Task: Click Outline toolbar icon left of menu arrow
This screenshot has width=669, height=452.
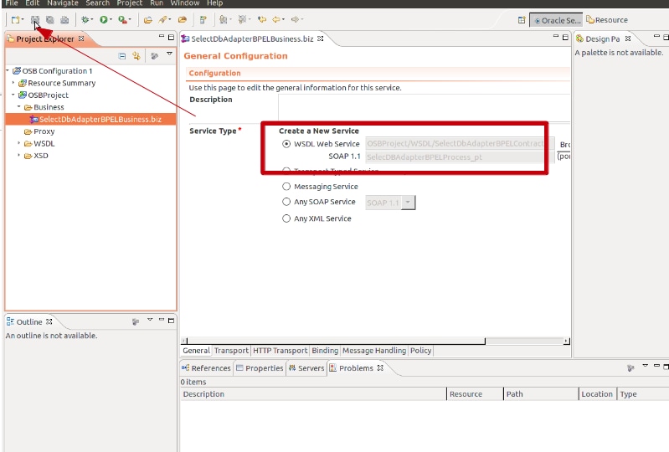Action: (x=136, y=321)
